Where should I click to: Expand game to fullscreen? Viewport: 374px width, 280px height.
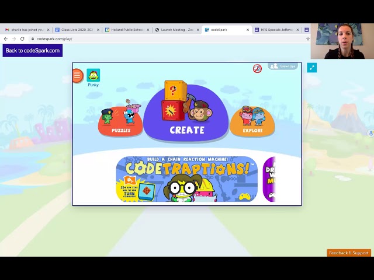pos(311,68)
